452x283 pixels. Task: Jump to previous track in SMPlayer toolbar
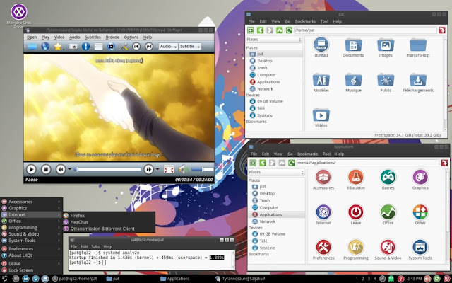[x=136, y=47]
